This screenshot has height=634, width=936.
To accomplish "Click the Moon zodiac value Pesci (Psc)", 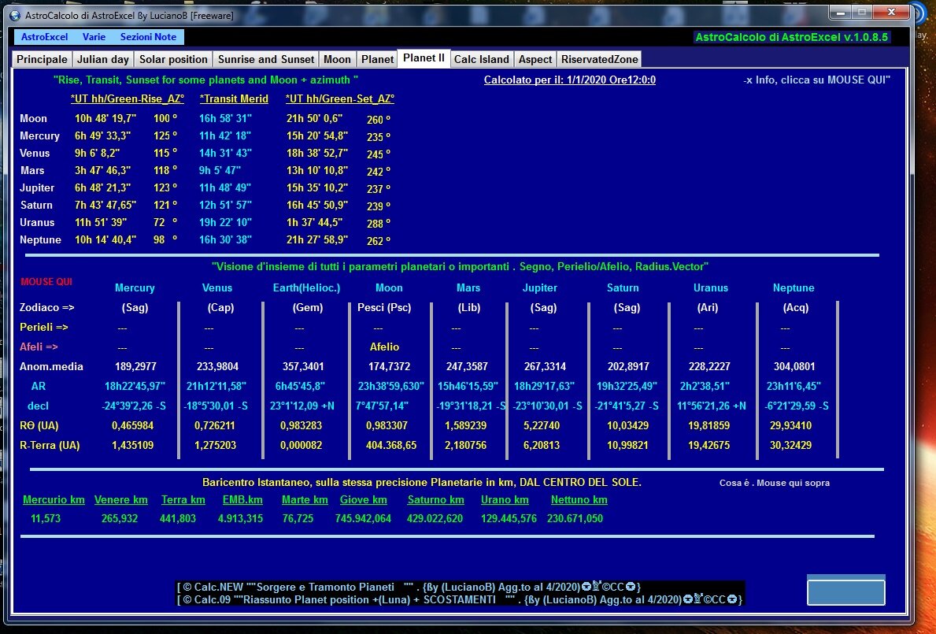I will (x=384, y=307).
